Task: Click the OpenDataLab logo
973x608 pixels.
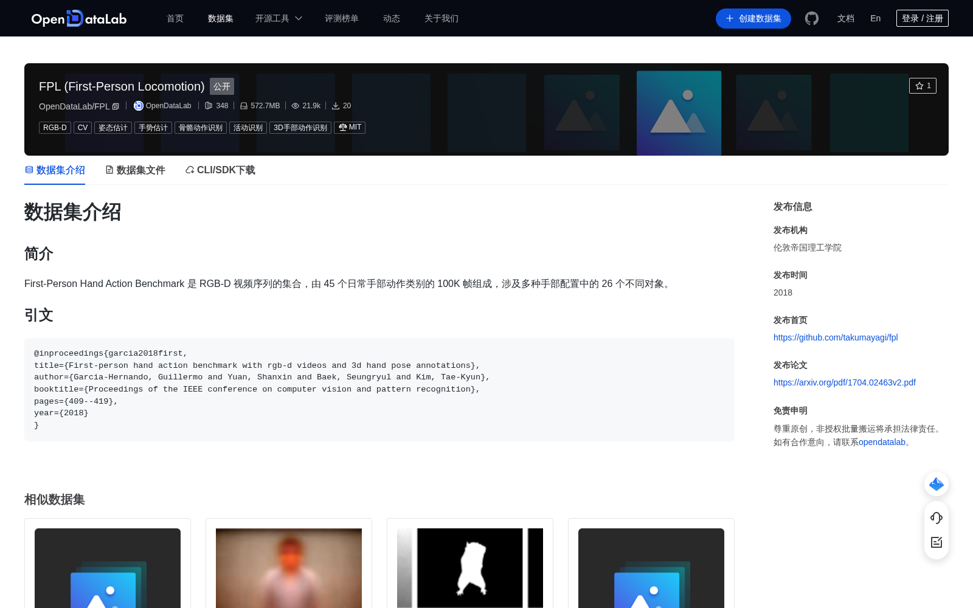Action: [x=79, y=18]
